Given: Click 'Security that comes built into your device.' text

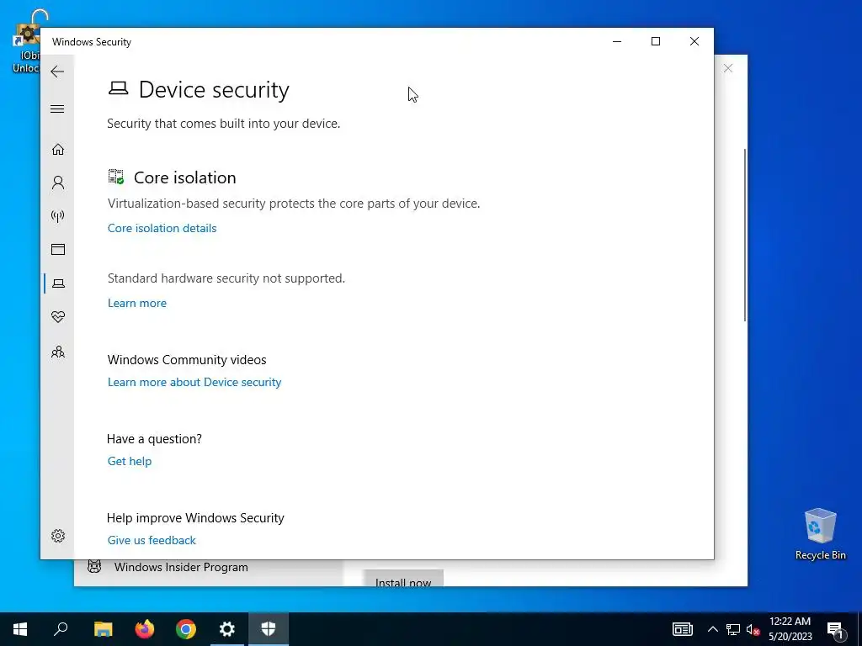Looking at the screenshot, I should (x=224, y=124).
